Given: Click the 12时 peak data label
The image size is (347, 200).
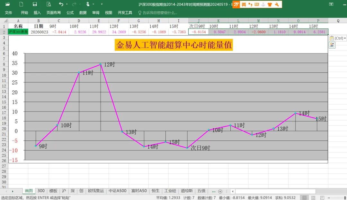Looking at the screenshot, I should [x=110, y=64].
